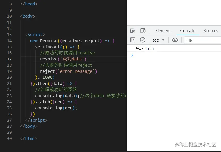Switch to the Elements tab

(164, 31)
